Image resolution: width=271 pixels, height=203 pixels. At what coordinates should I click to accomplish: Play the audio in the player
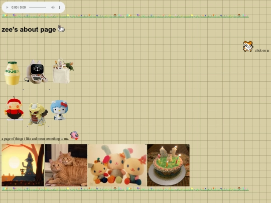coord(7,8)
